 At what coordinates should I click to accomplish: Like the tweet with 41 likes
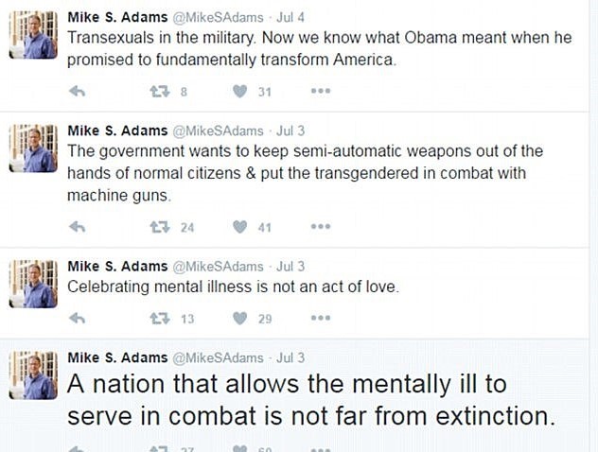coord(240,227)
